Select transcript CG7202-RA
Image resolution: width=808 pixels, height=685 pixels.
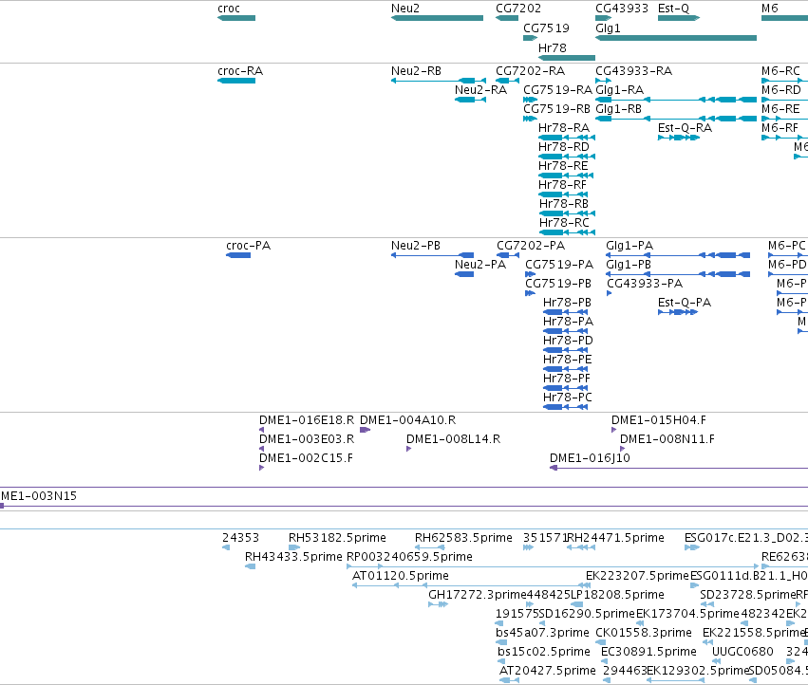[508, 81]
